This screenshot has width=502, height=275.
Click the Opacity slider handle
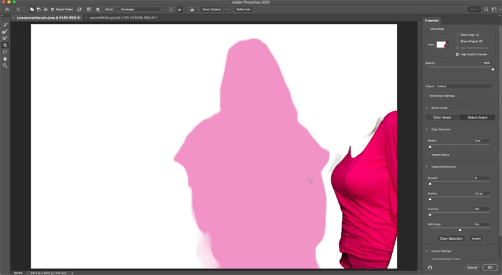point(493,69)
